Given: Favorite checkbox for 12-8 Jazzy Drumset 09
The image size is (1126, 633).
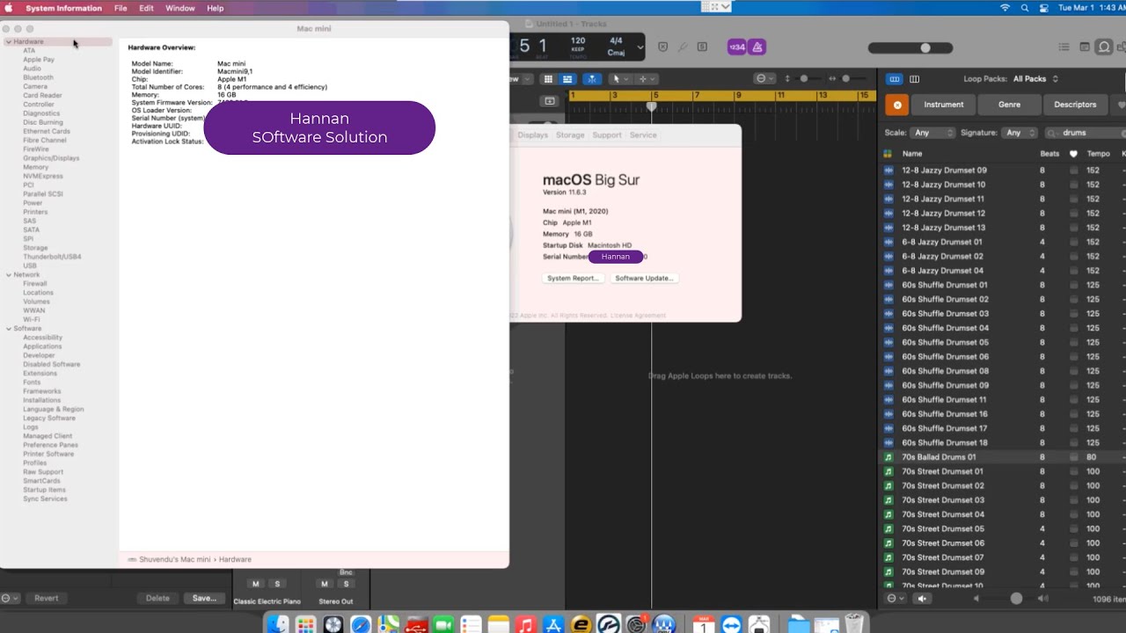Looking at the screenshot, I should click(1073, 171).
